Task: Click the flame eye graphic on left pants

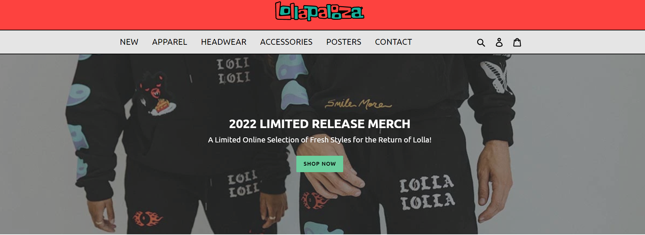Action: click(148, 219)
